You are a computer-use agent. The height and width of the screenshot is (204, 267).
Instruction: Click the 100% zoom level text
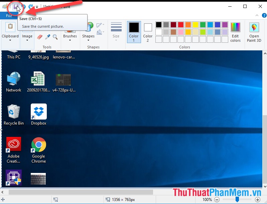coord(207,200)
